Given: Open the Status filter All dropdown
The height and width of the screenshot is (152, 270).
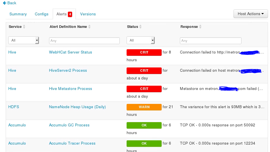Looking at the screenshot, I should [141, 40].
